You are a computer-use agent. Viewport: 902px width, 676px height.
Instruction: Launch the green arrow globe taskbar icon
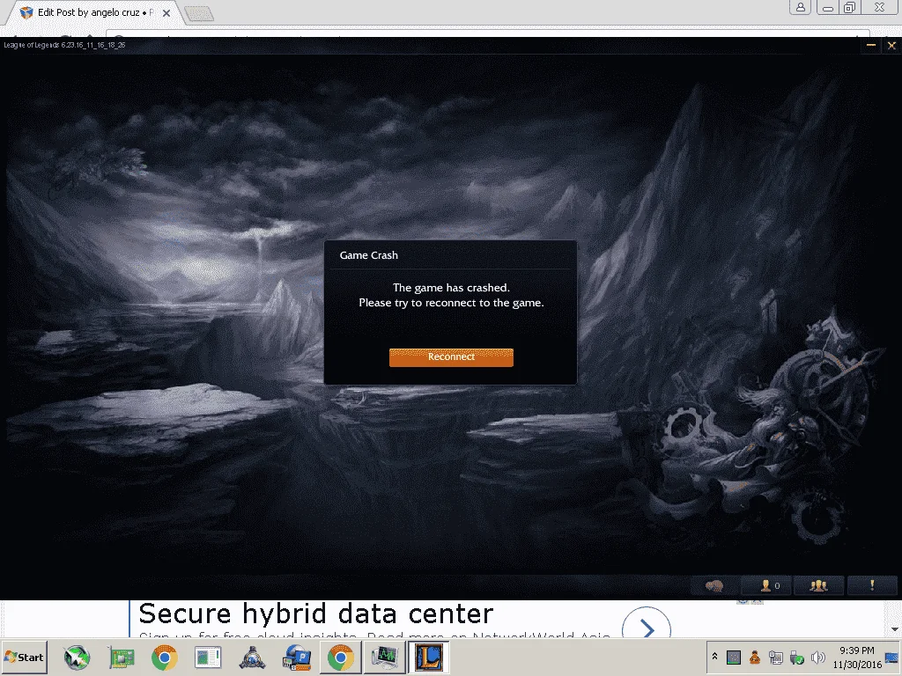tap(77, 658)
